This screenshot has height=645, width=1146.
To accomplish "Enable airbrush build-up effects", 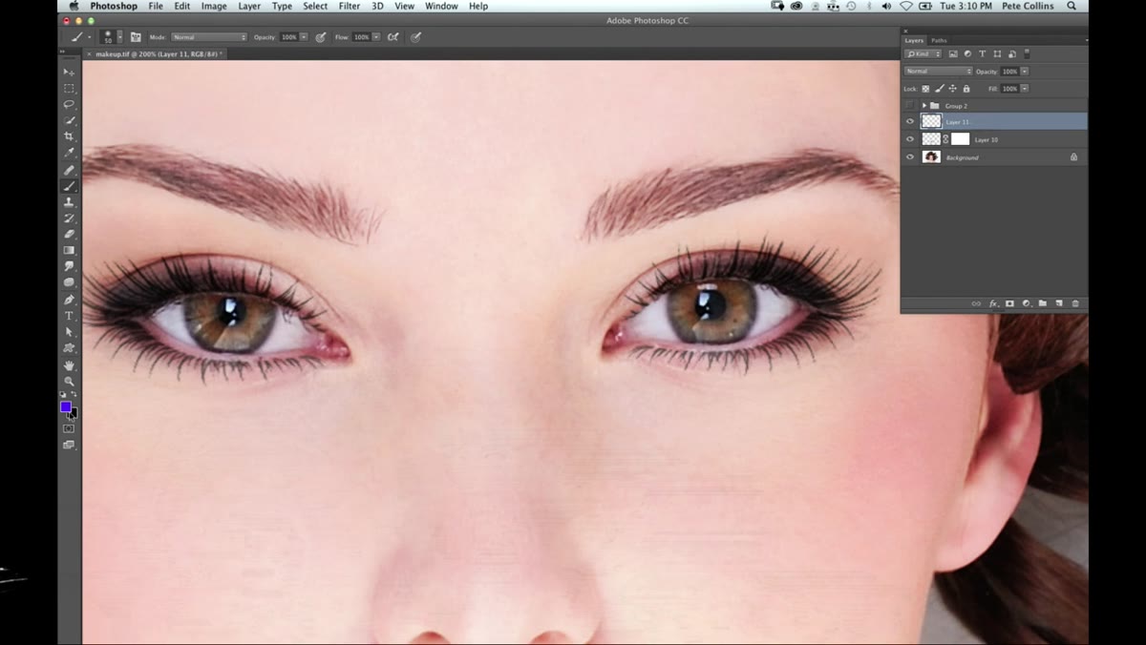I will coord(393,37).
